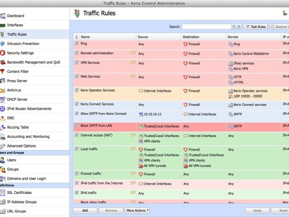Disable Allow SMTP from Kerio Connect checkbox

(77, 113)
